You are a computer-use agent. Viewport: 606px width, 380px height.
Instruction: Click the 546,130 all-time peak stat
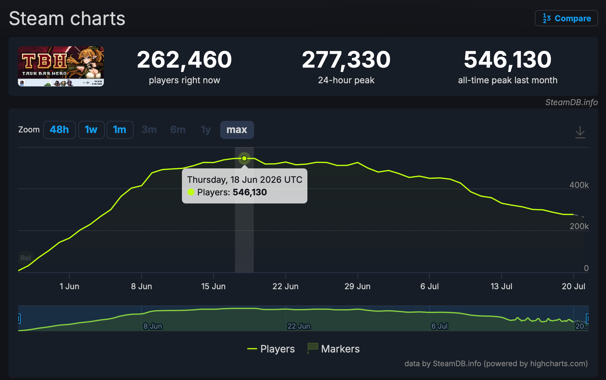(x=508, y=59)
